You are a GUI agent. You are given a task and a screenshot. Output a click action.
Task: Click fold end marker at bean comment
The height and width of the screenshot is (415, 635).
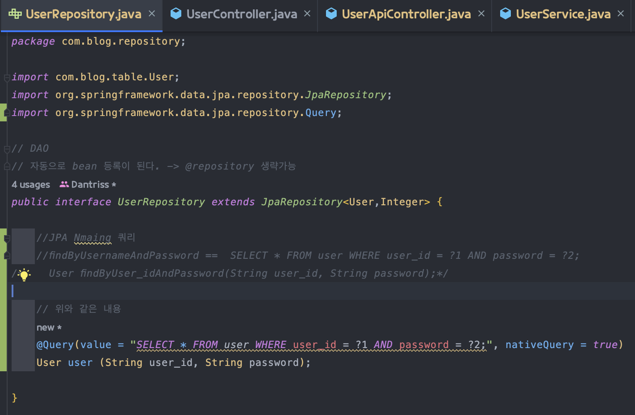7,166
